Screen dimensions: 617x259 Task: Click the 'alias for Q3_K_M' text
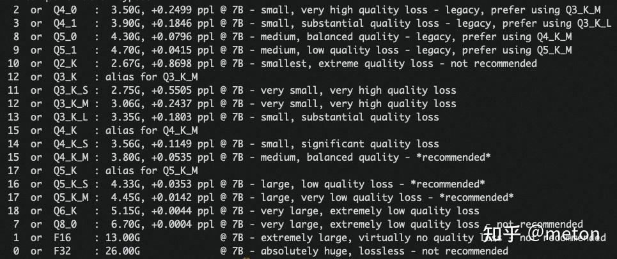[153, 77]
